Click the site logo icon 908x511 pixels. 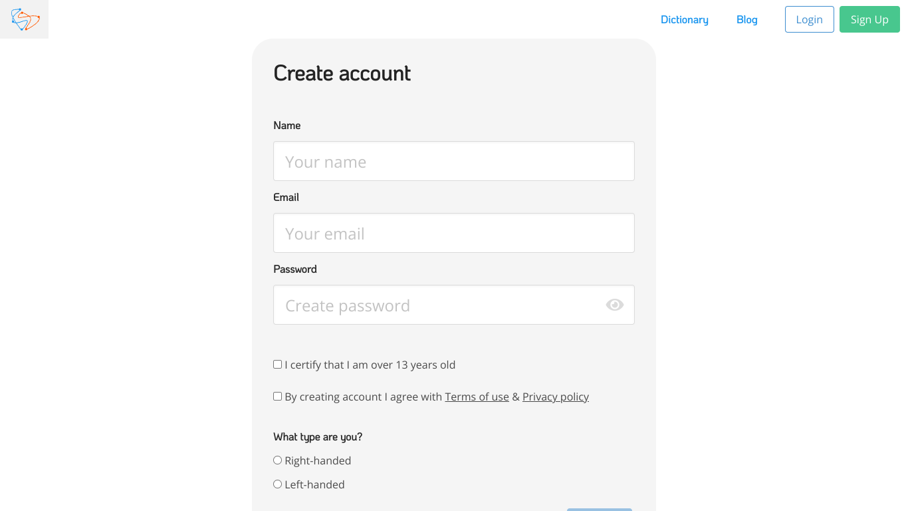point(25,19)
